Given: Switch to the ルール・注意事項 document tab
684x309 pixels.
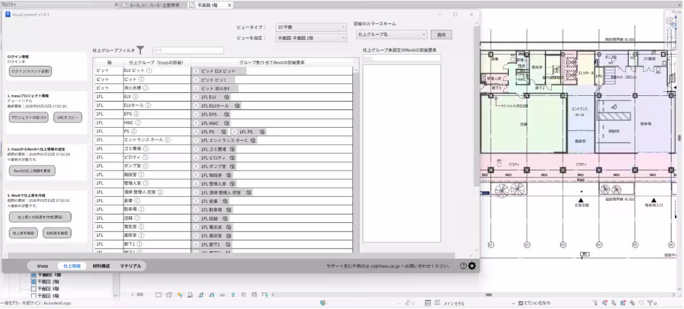Looking at the screenshot, I should tap(154, 5).
